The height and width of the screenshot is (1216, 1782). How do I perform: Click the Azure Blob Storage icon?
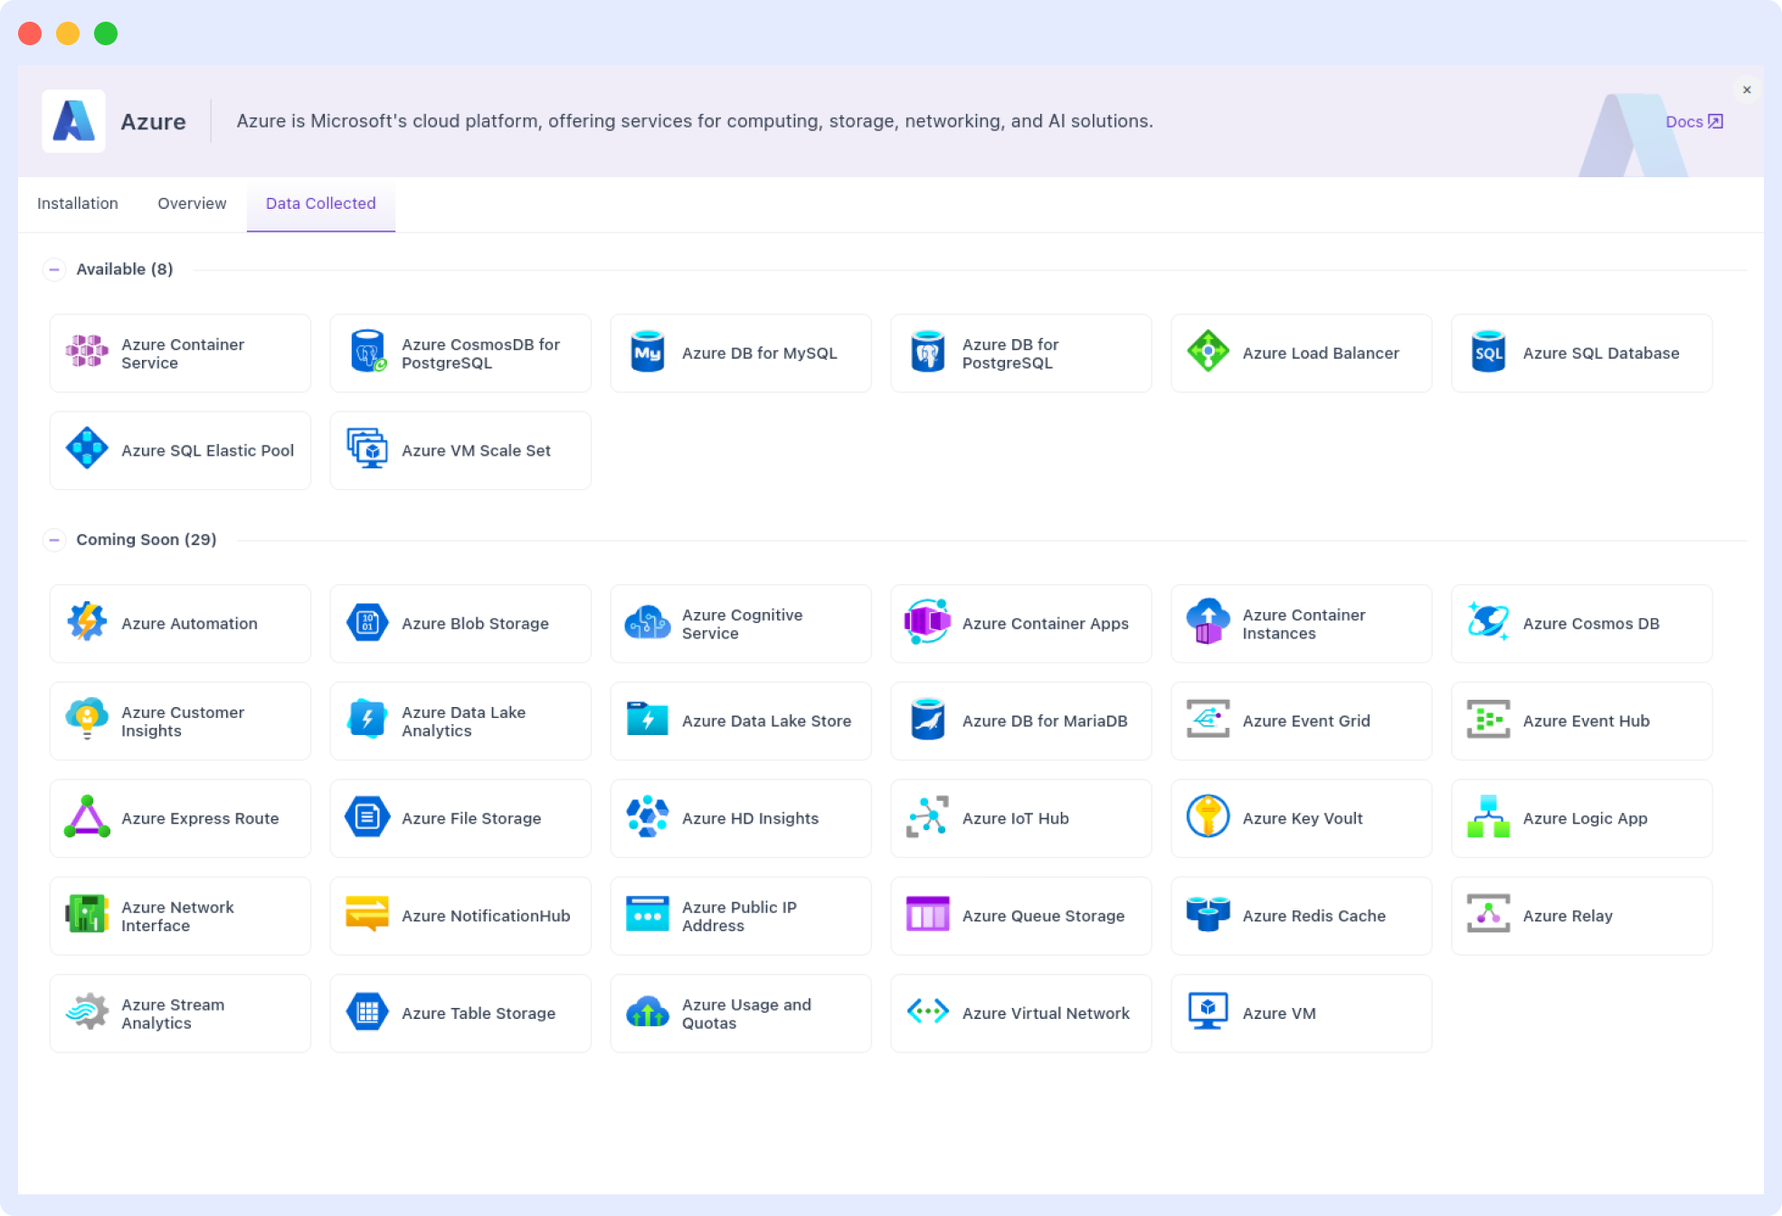[366, 623]
